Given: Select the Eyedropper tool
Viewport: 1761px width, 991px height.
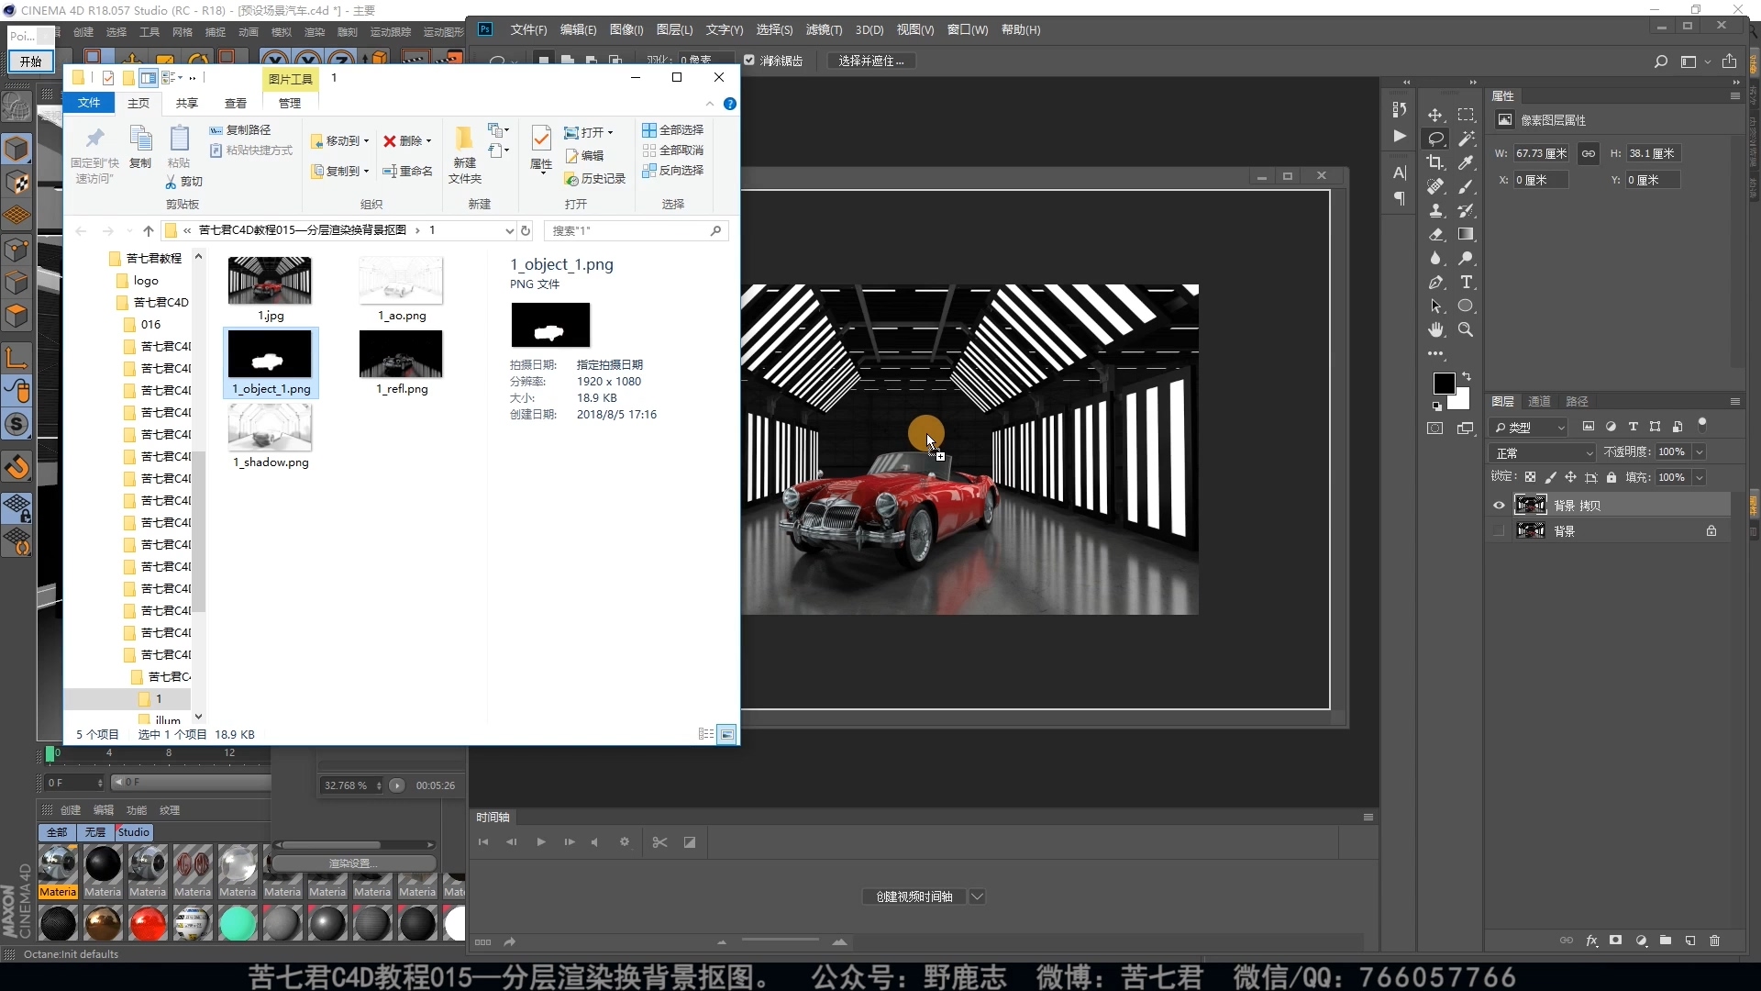Looking at the screenshot, I should click(1467, 162).
